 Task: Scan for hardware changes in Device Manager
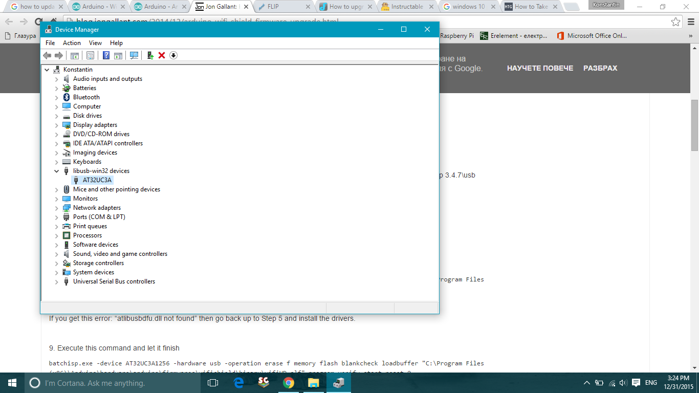[x=134, y=55]
